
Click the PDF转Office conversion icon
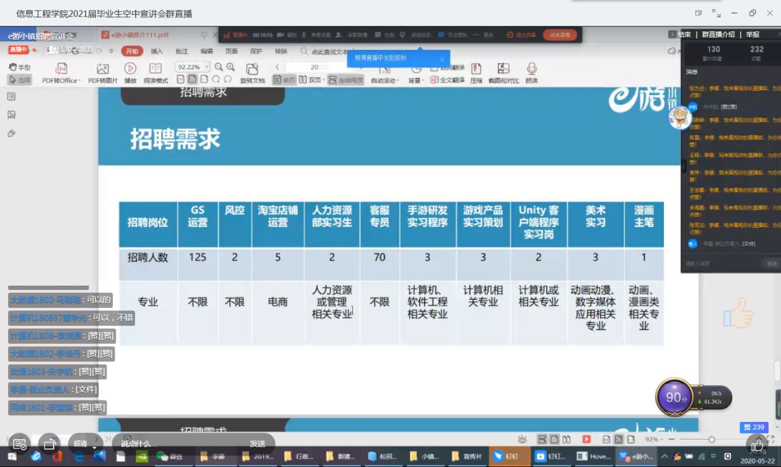point(61,68)
